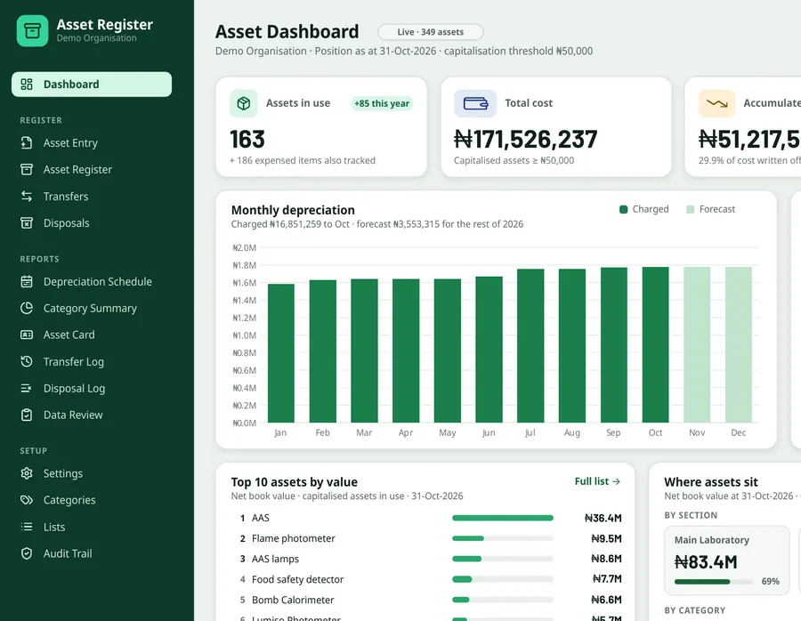Image resolution: width=801 pixels, height=621 pixels.
Task: Click the Settings gear icon
Action: pyautogui.click(x=27, y=473)
